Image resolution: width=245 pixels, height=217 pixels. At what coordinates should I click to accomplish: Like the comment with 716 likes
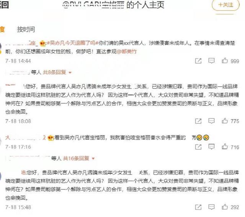click(225, 146)
